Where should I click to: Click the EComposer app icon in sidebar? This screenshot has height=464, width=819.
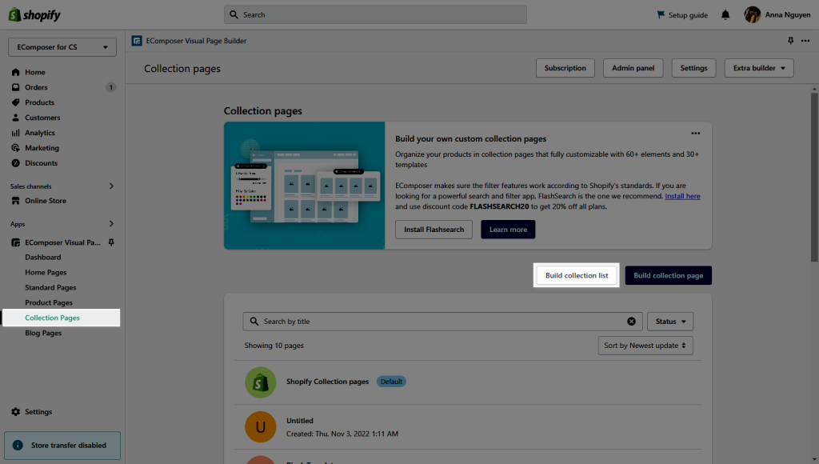[x=16, y=242]
